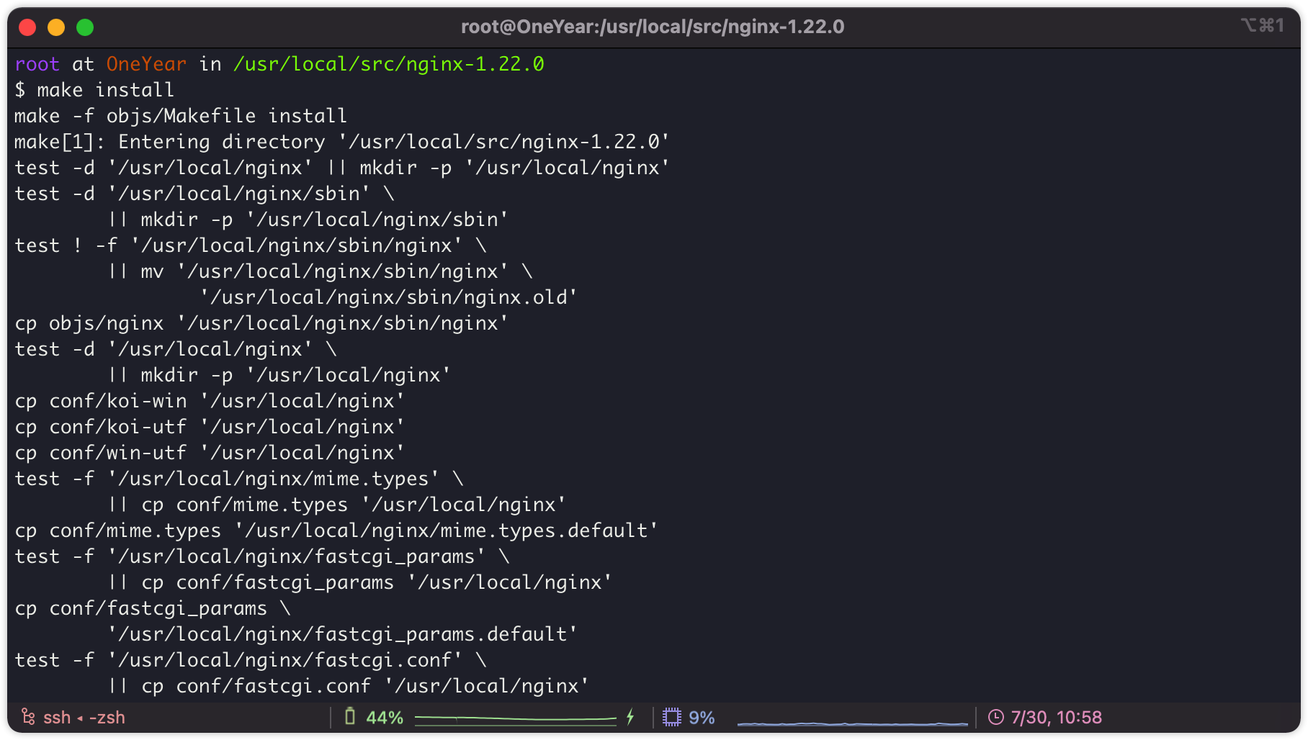
Task: Click the 'make[1]: Entering directory' line
Action: (342, 142)
